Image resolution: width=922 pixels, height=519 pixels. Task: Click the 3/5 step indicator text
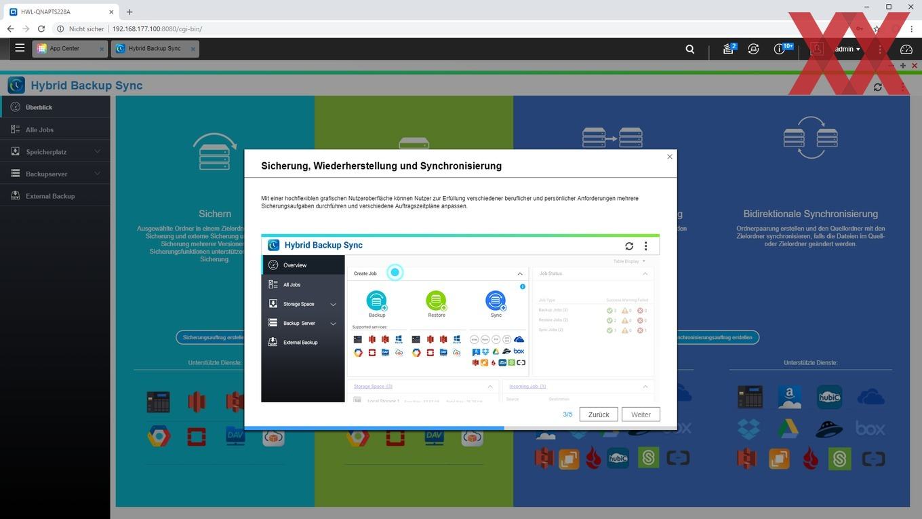[x=567, y=415]
